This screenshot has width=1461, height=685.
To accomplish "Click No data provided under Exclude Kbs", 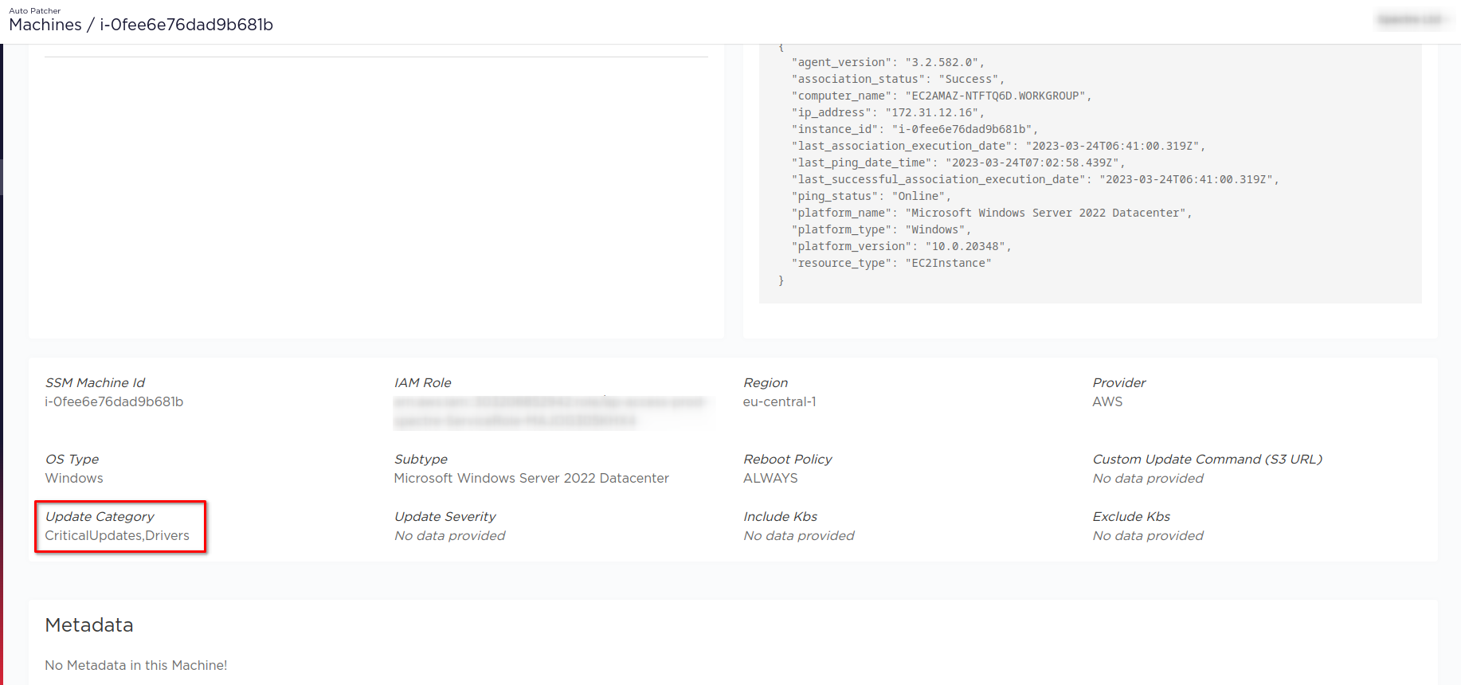I will point(1148,535).
